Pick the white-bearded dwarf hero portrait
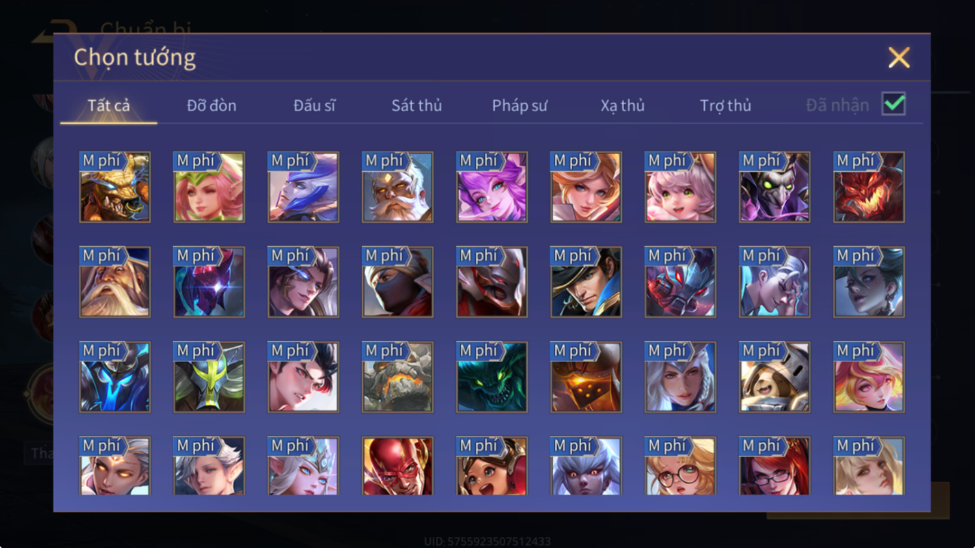Viewport: 975px width, 548px height. tap(398, 187)
